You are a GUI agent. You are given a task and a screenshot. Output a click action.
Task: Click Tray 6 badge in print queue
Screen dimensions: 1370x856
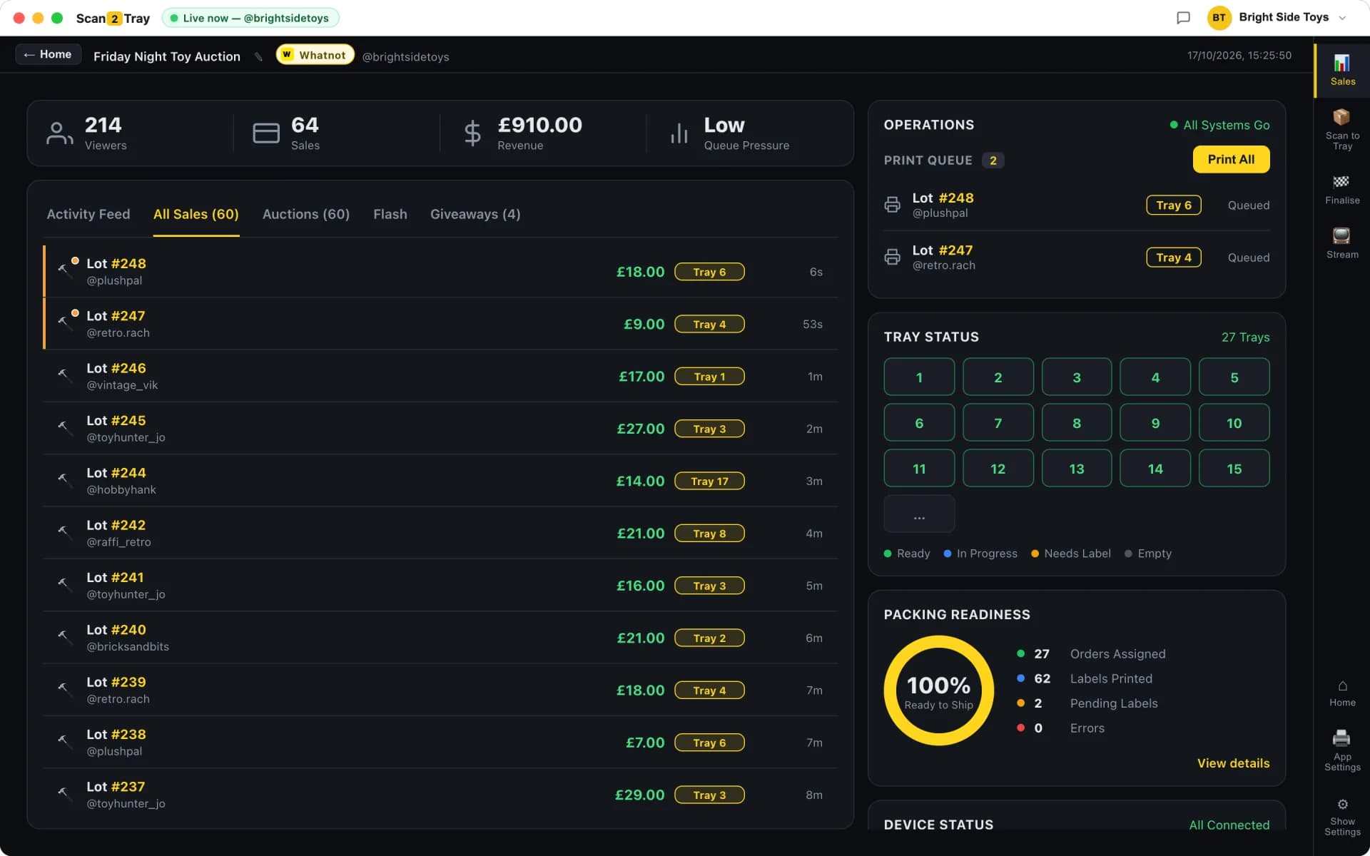[1174, 205]
